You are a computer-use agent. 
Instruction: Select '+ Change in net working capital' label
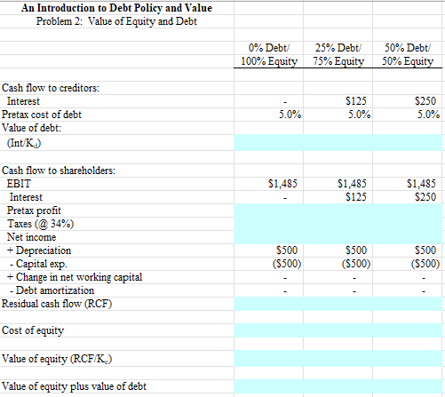pyautogui.click(x=75, y=277)
